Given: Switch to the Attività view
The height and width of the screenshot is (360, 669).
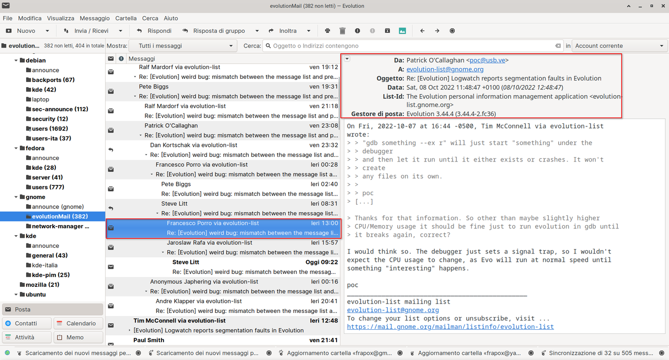Looking at the screenshot, I should (x=27, y=338).
